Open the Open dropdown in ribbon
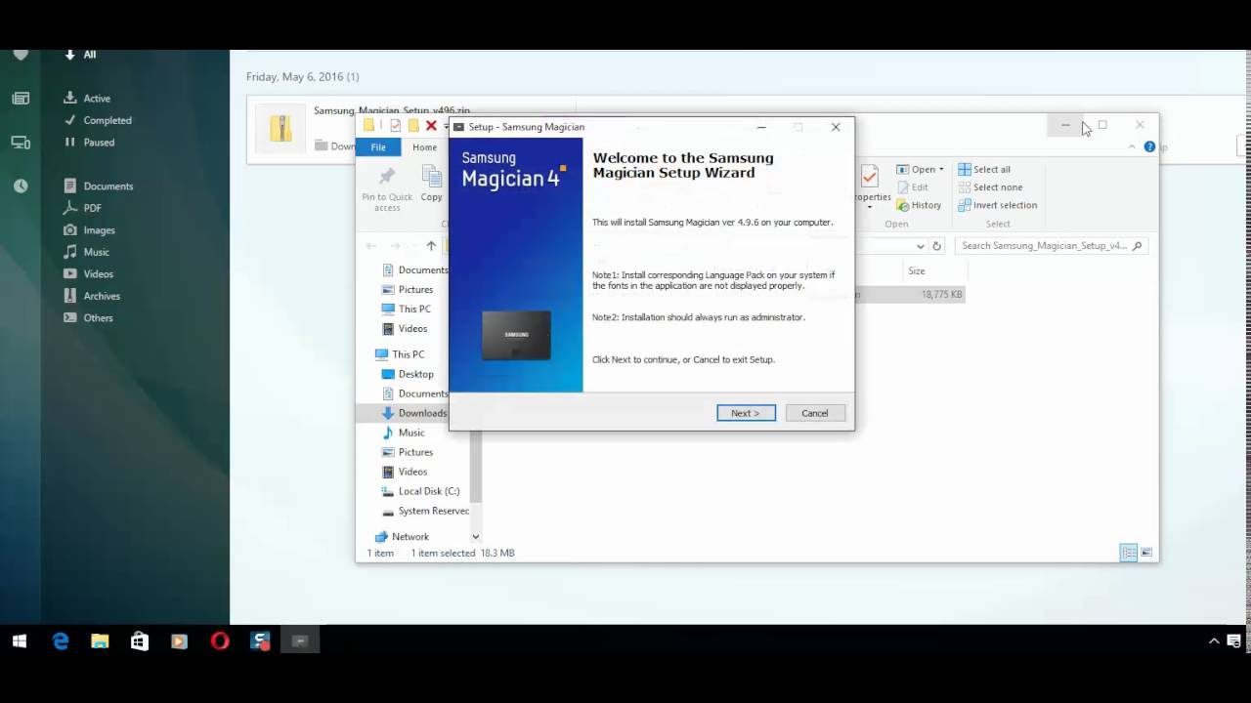Viewport: 1251px width, 703px height. (x=921, y=169)
